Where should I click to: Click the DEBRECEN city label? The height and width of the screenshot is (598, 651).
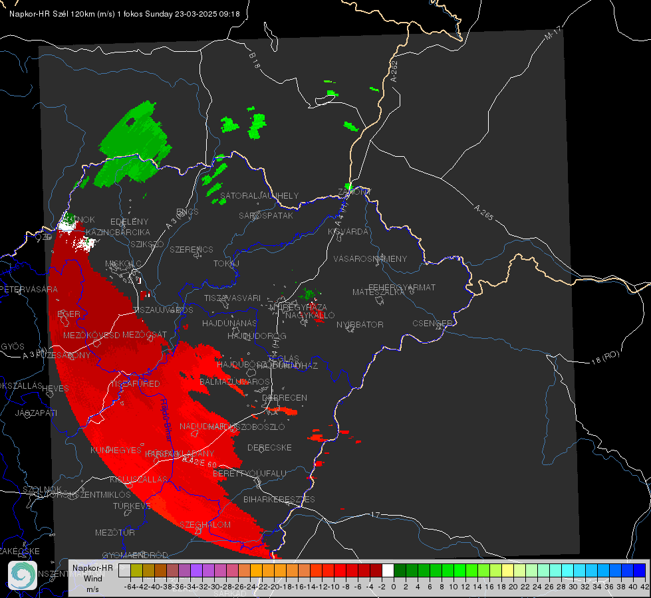tap(285, 397)
